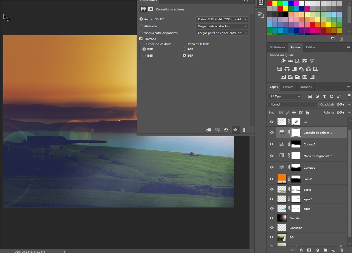Switch to the Canales tab
The height and width of the screenshot is (253, 352).
288,87
